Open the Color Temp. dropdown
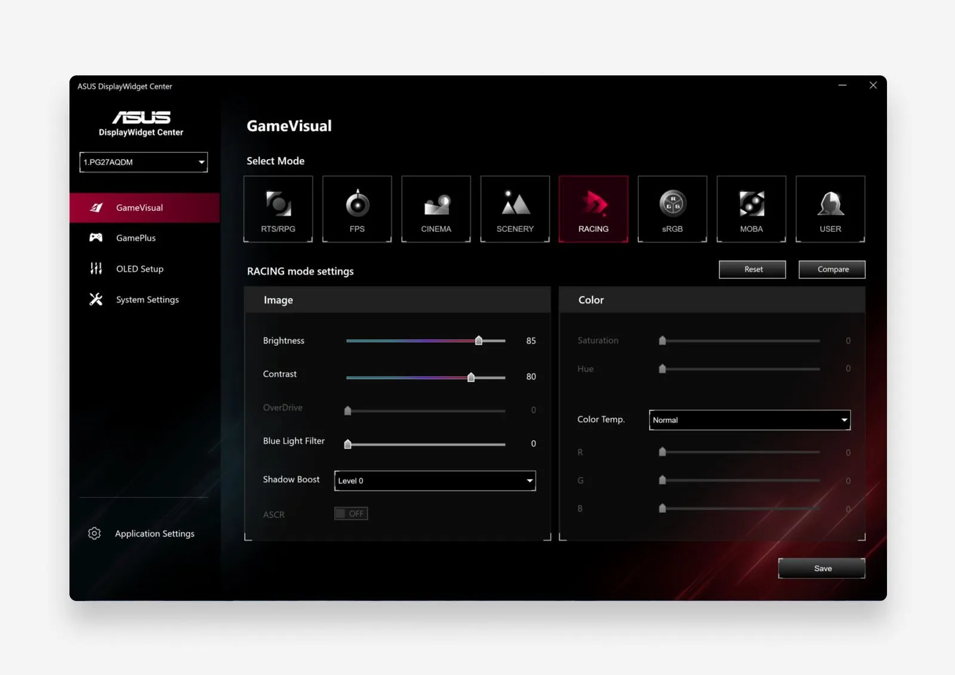 tap(749, 420)
